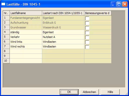
Task: Edit the Verkehr load case name
Action: coord(26,37)
